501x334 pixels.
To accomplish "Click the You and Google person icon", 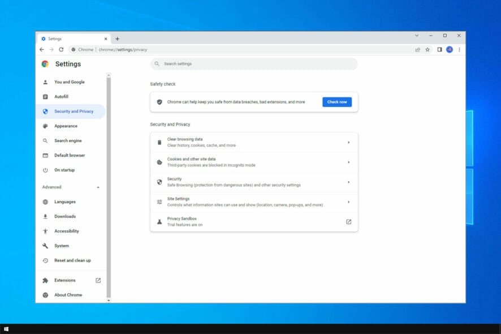I will (46, 82).
